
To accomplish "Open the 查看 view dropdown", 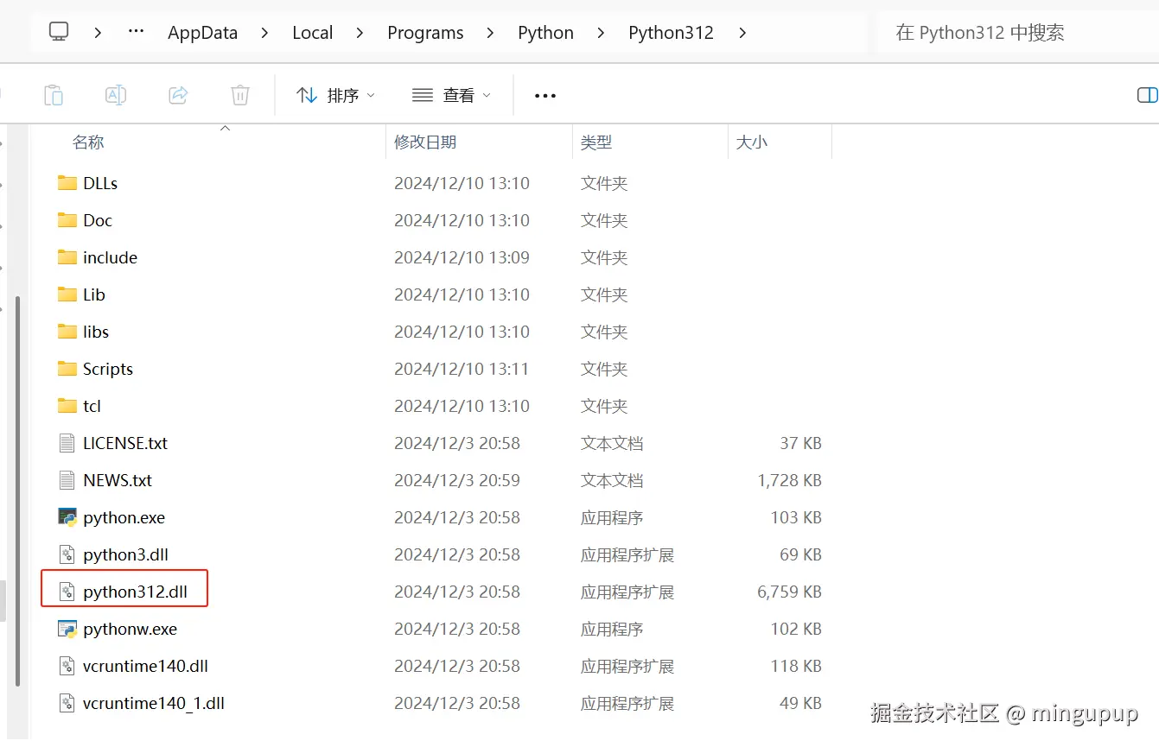I will pyautogui.click(x=451, y=95).
